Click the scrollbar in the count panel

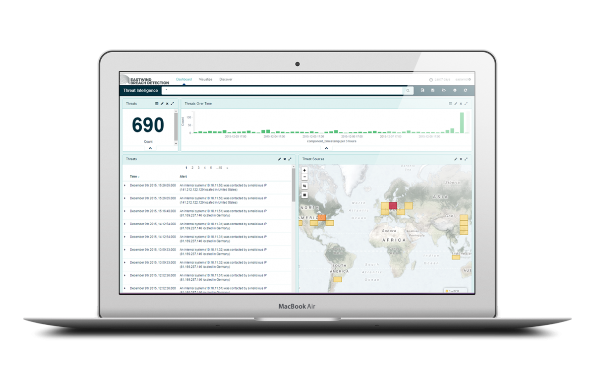(176, 127)
